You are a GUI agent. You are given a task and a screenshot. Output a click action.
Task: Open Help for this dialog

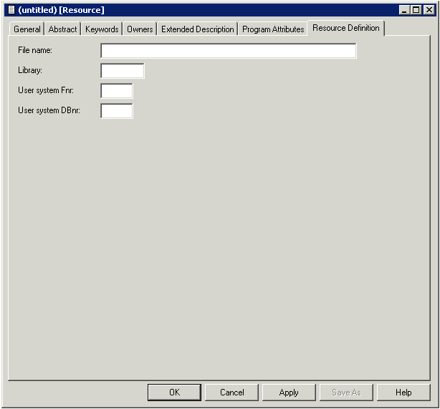403,393
